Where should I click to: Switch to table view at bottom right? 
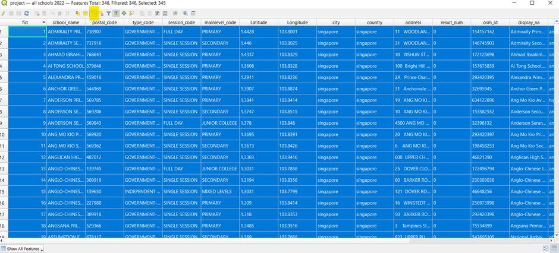click(x=554, y=249)
